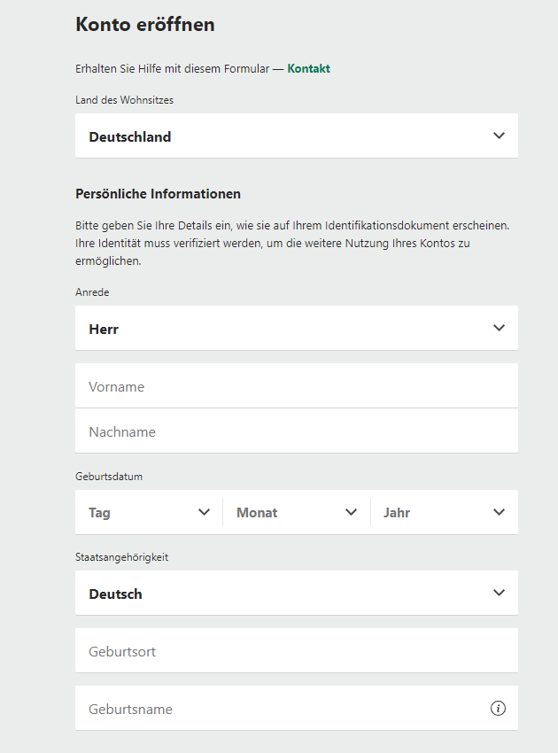Image resolution: width=558 pixels, height=753 pixels.
Task: Focus the Vorname input field
Action: [297, 385]
